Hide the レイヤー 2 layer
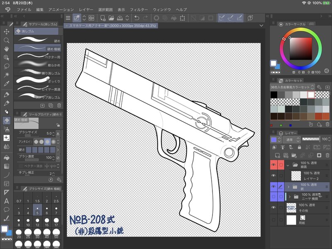332x249 pixels. pos(273,176)
